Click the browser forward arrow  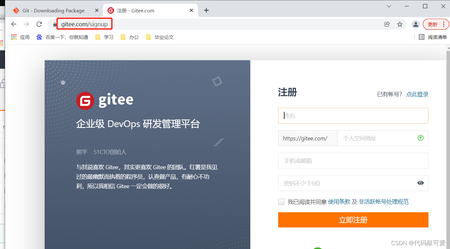coord(27,24)
